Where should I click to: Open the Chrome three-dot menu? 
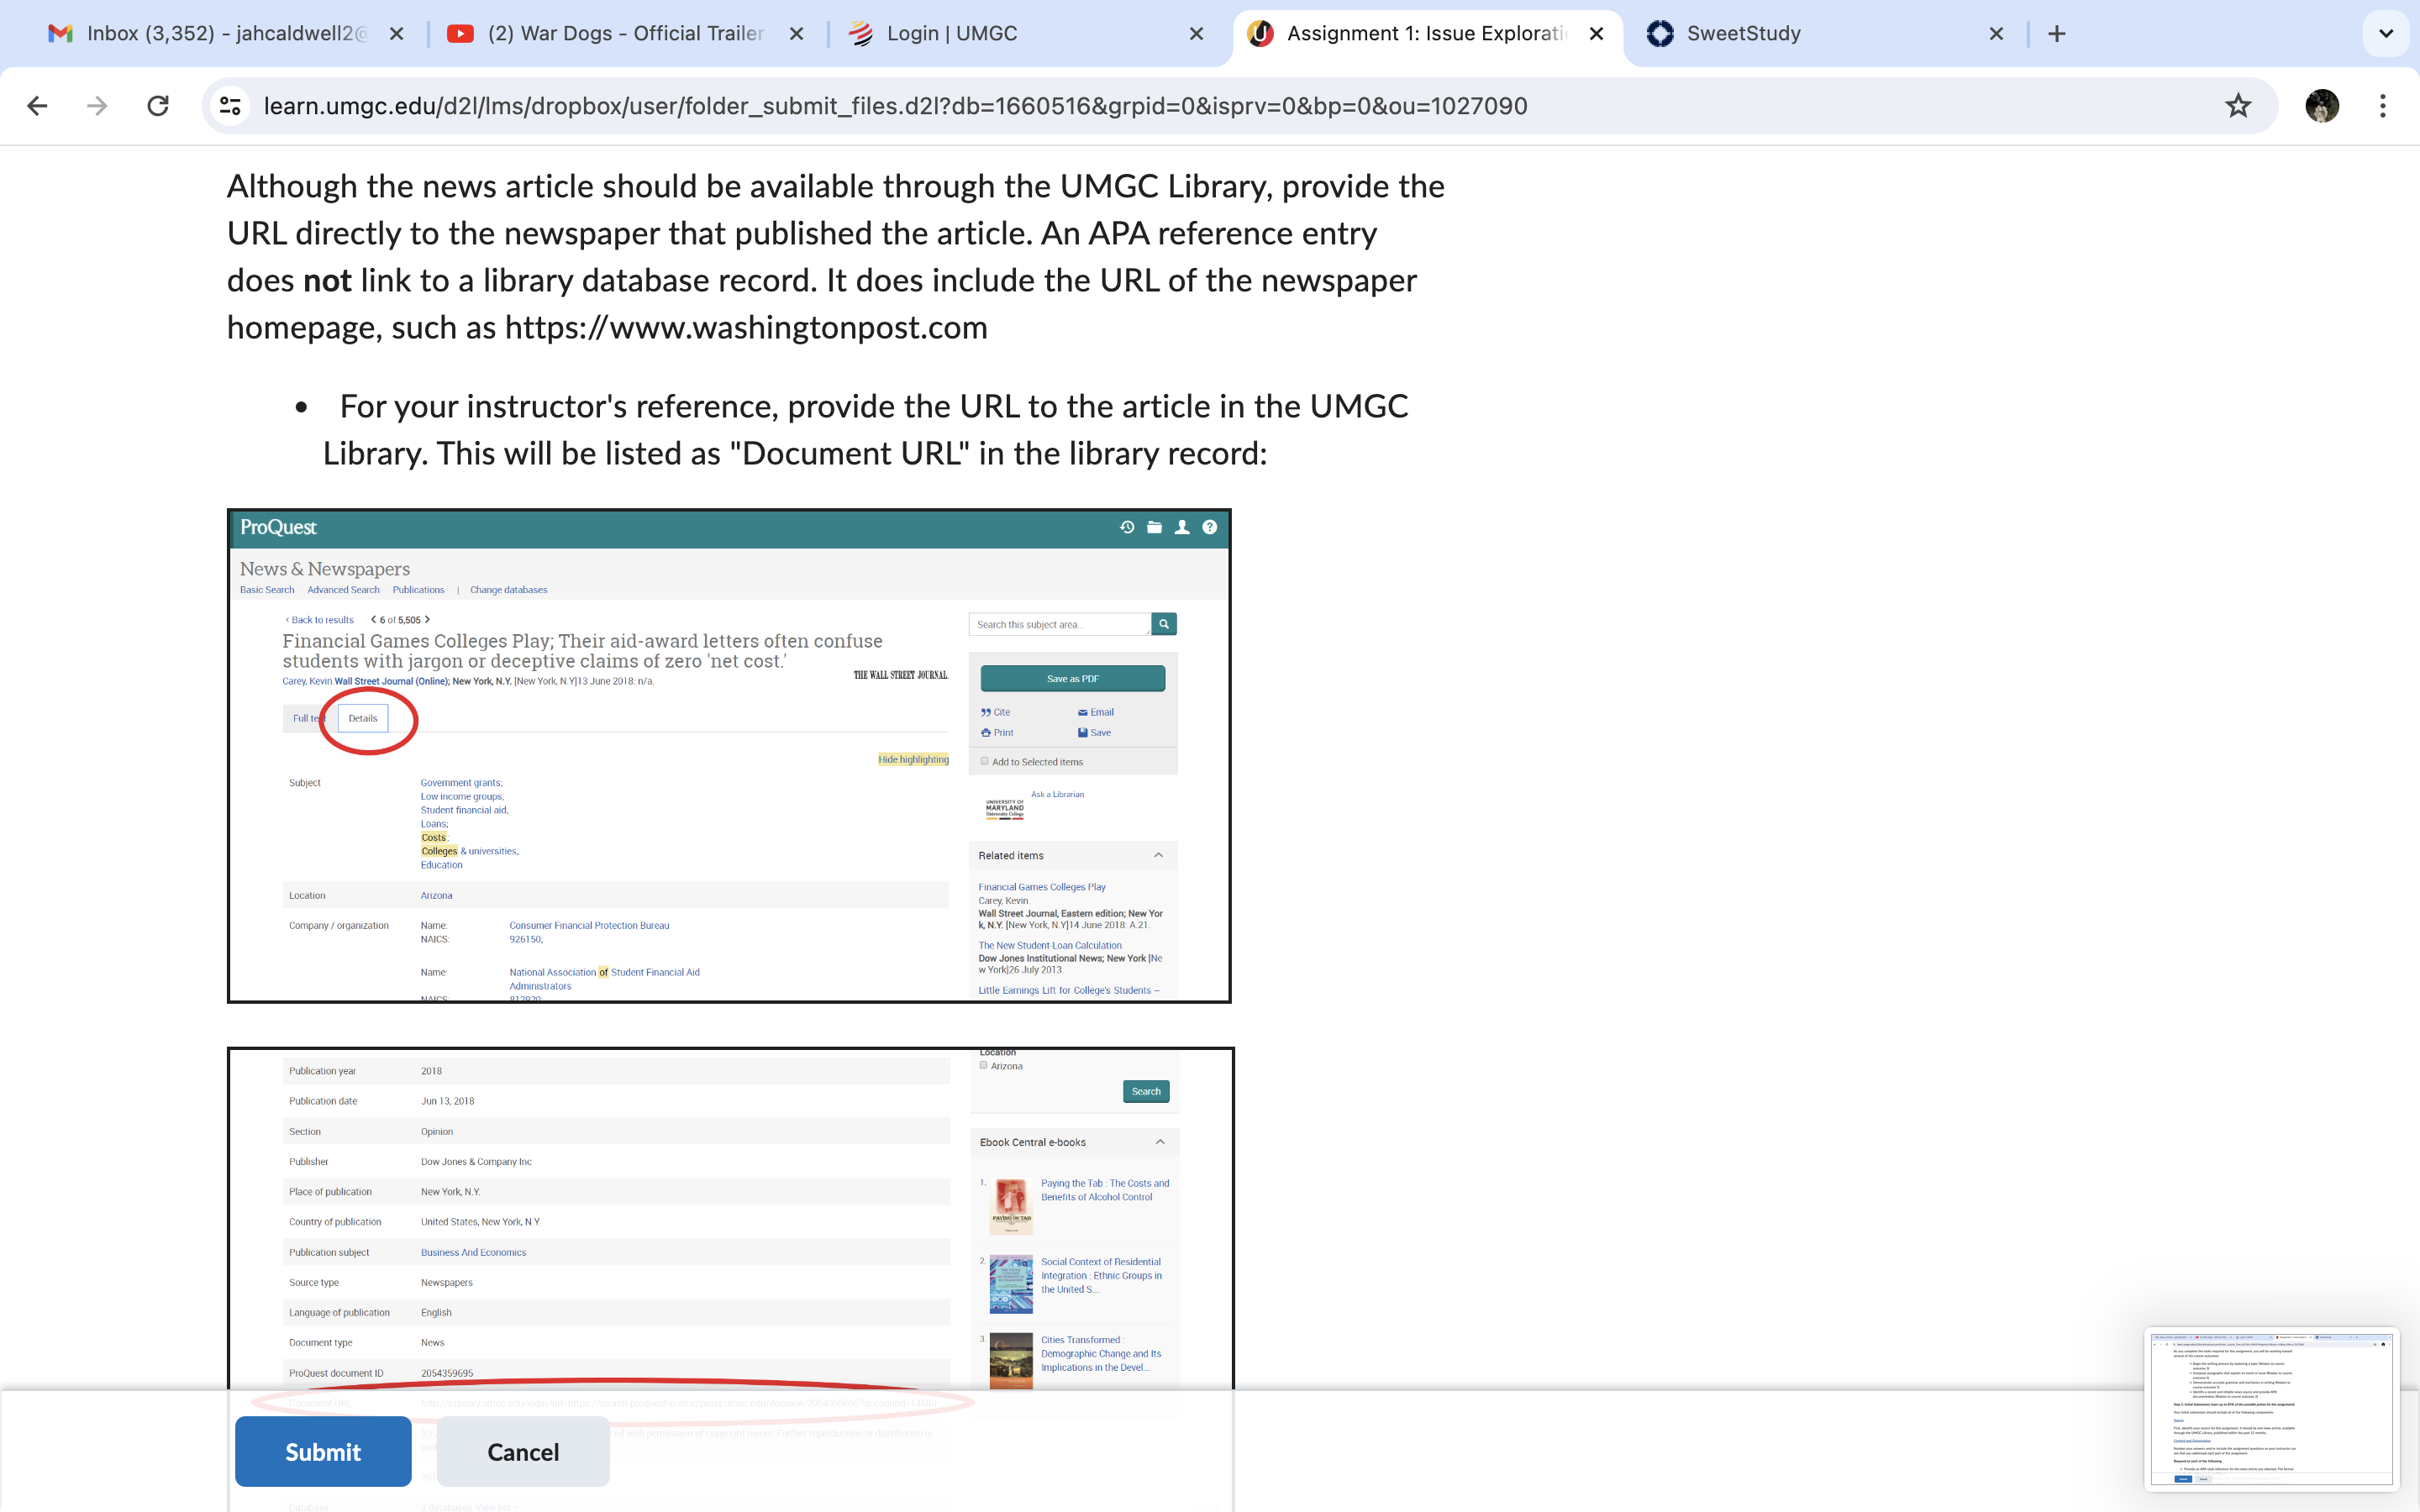2383,106
